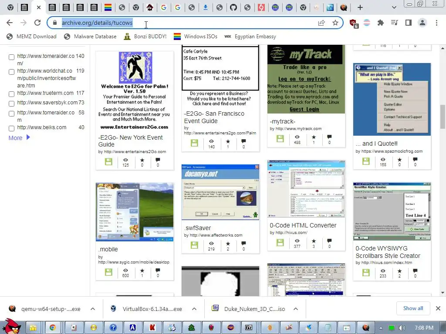This screenshot has width=446, height=334.
Task: Click the dacamyo.net swfSaver thumbnail
Action: tap(220, 192)
